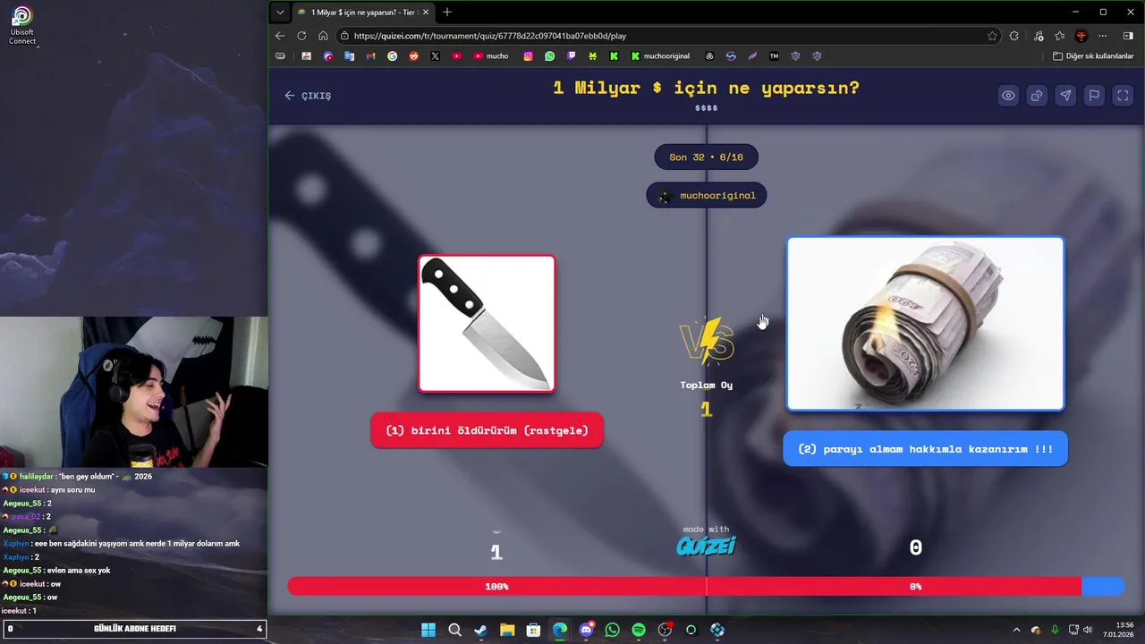Bookmark this page with the star icon
Image resolution: width=1145 pixels, height=644 pixels.
tap(992, 36)
